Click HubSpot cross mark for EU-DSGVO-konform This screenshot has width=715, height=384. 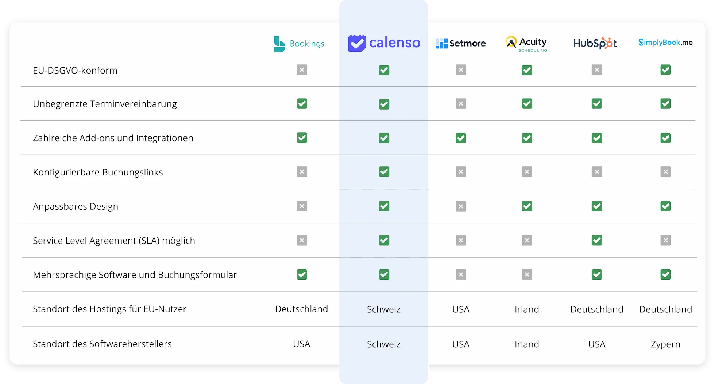coord(597,70)
